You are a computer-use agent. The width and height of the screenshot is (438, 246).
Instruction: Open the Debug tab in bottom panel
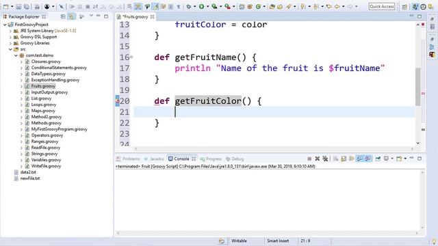(235, 159)
